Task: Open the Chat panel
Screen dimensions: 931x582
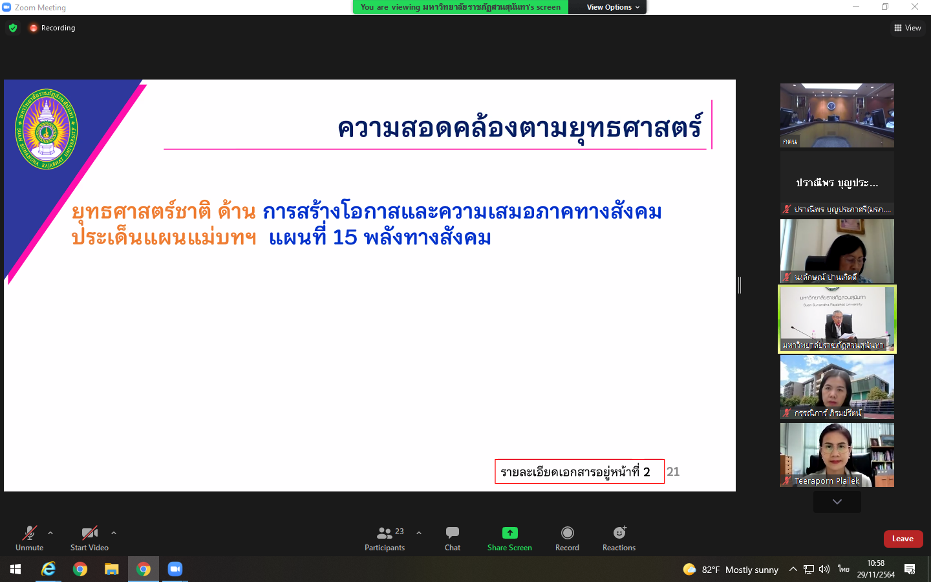Action: coord(452,538)
